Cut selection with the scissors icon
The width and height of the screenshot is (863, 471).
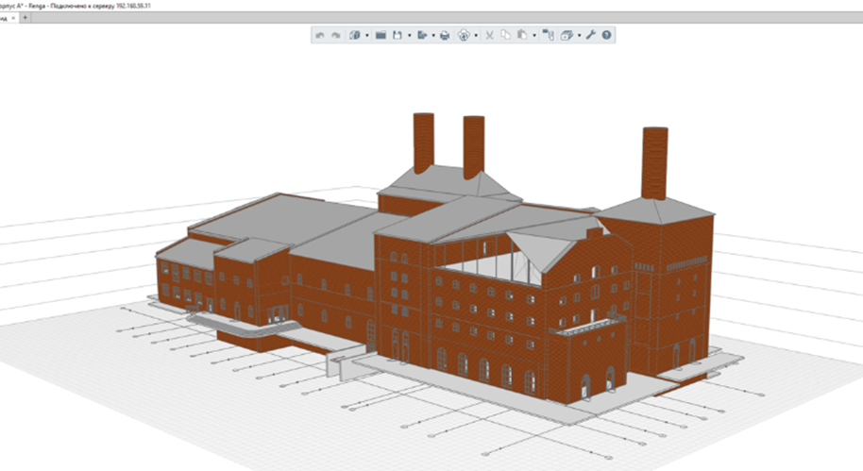(x=489, y=35)
